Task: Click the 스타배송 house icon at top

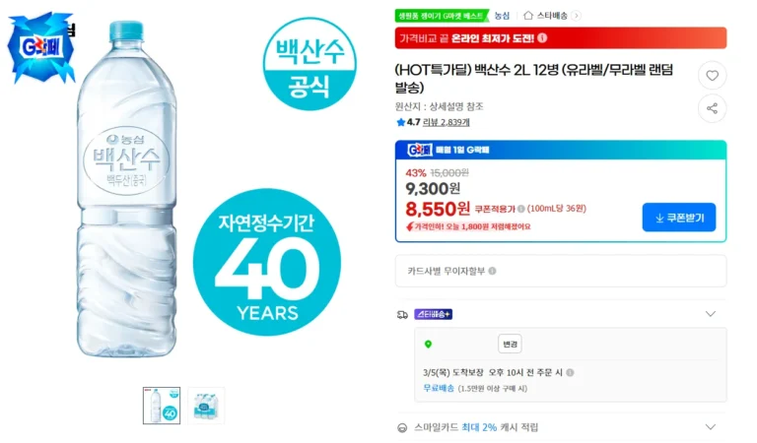Action: click(x=528, y=16)
